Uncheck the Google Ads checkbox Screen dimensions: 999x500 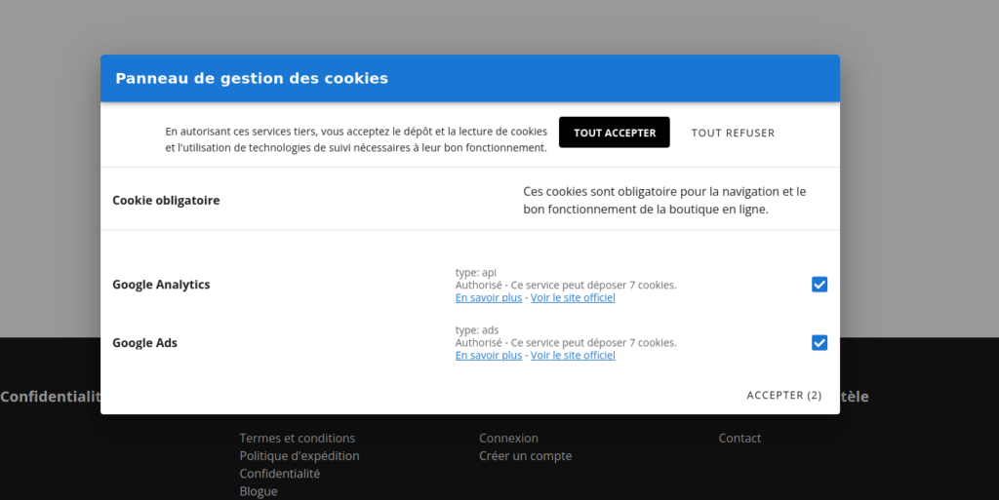[x=819, y=343]
